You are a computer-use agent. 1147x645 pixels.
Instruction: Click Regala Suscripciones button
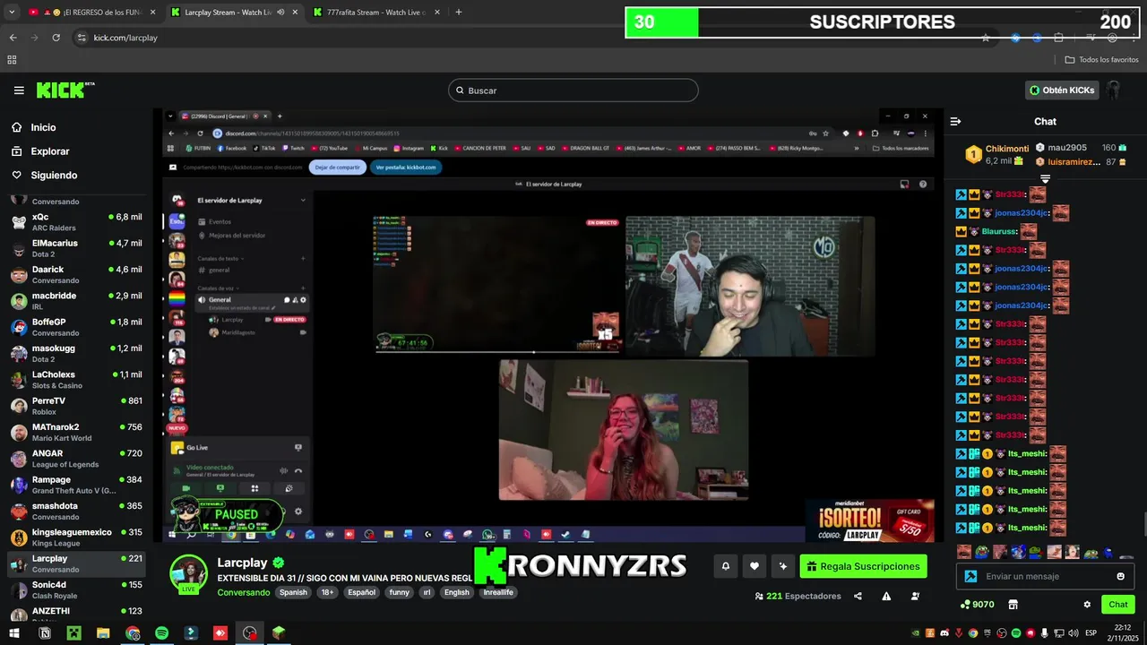point(864,566)
